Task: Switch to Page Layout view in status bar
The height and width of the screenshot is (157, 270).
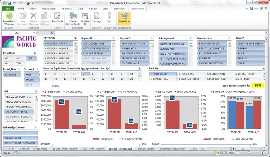Action: pyautogui.click(x=221, y=153)
